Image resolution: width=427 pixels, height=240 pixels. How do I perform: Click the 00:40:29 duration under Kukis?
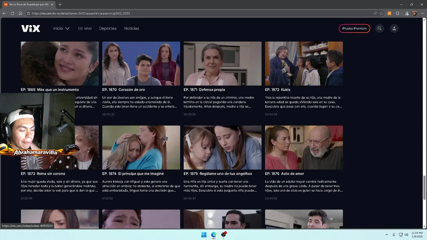pos(271,114)
